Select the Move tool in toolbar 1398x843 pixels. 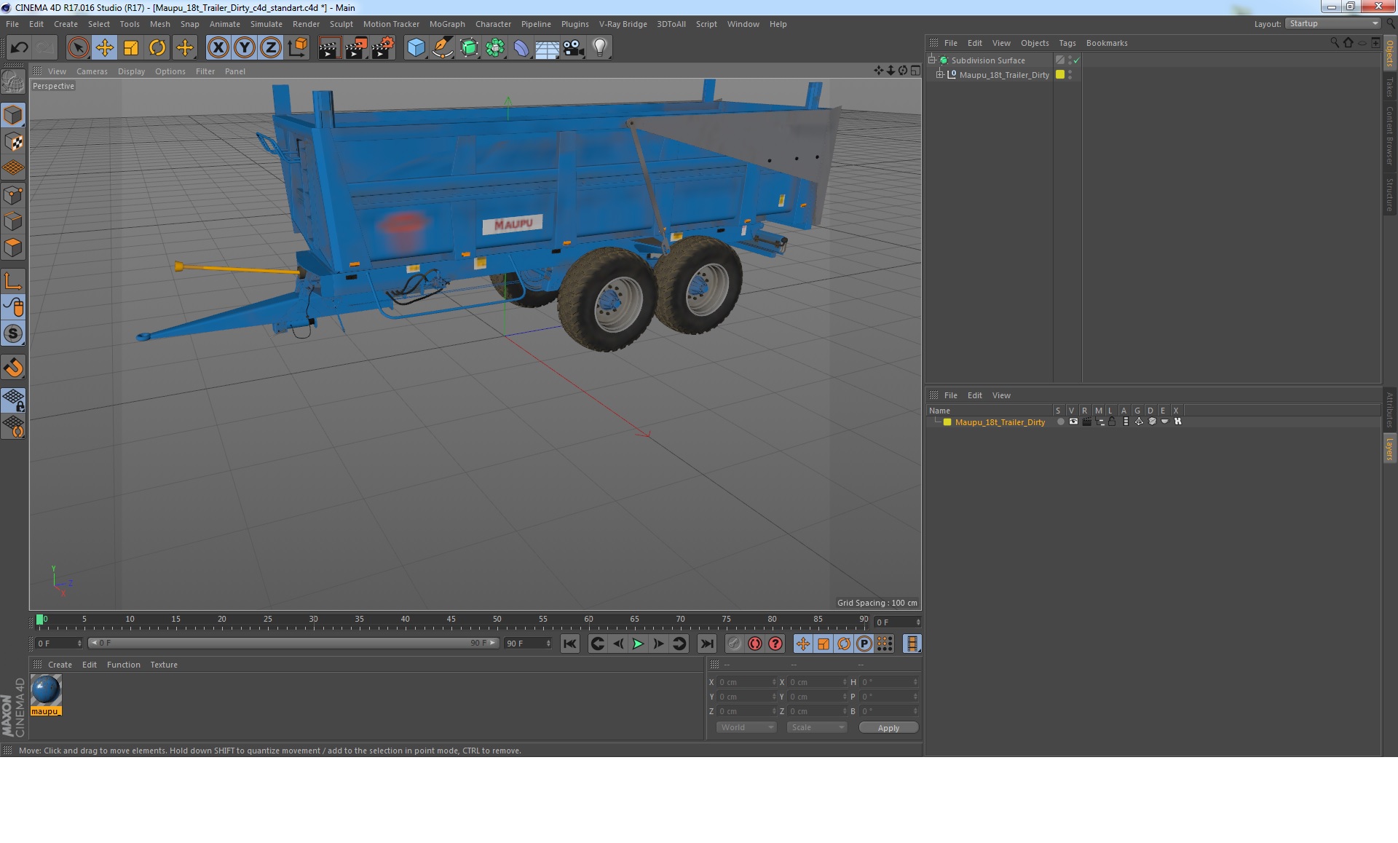pos(104,48)
